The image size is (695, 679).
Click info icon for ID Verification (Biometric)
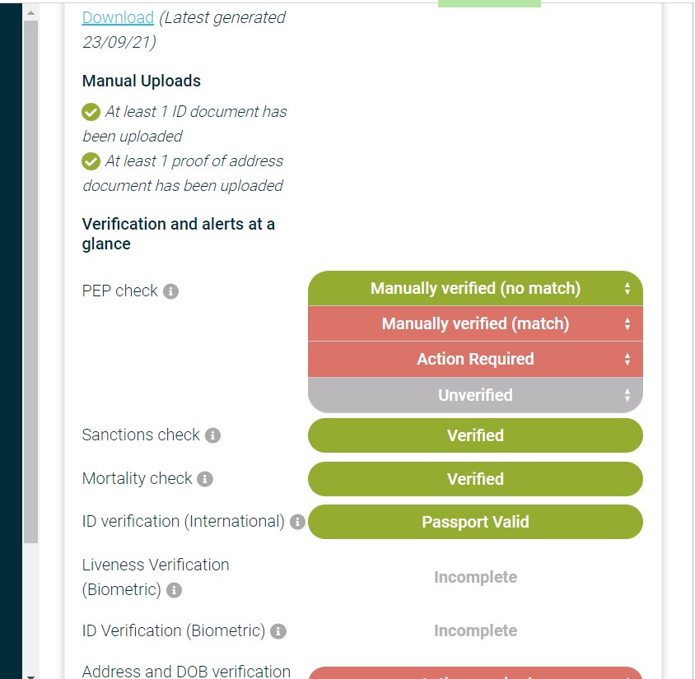click(278, 631)
